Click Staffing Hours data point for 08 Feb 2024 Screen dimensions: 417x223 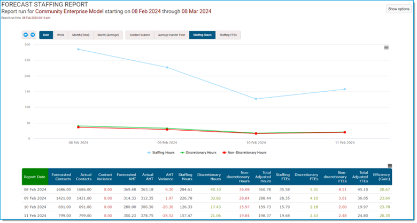(x=78, y=50)
